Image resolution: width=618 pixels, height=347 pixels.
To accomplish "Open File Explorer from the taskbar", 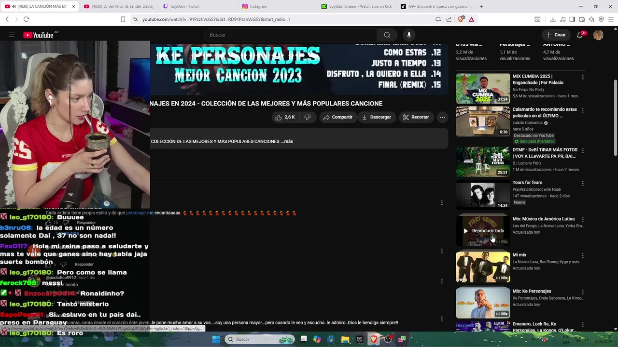I will [x=345, y=339].
